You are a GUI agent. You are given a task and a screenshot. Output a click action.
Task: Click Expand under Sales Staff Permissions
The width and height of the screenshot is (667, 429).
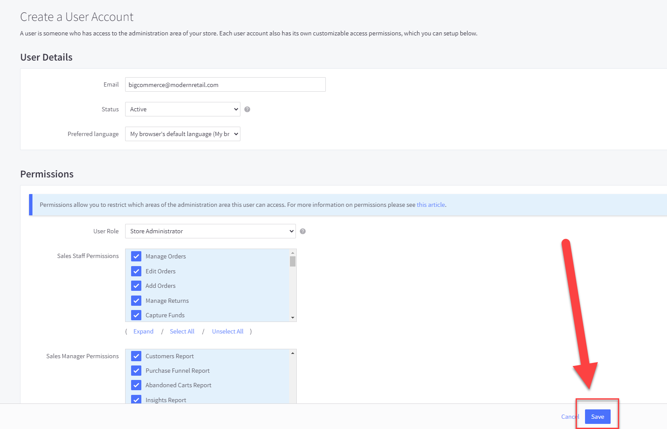tap(143, 331)
